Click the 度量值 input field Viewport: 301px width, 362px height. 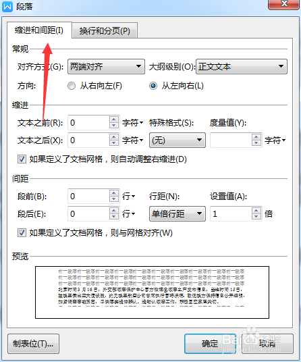[231, 140]
